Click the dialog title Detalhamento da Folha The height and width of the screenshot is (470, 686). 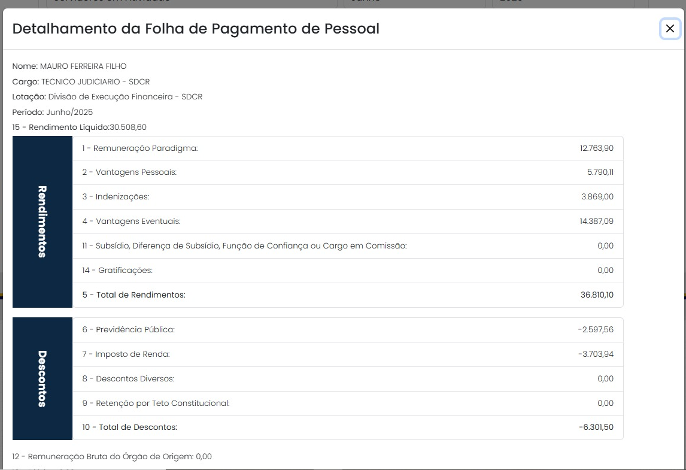pos(196,29)
